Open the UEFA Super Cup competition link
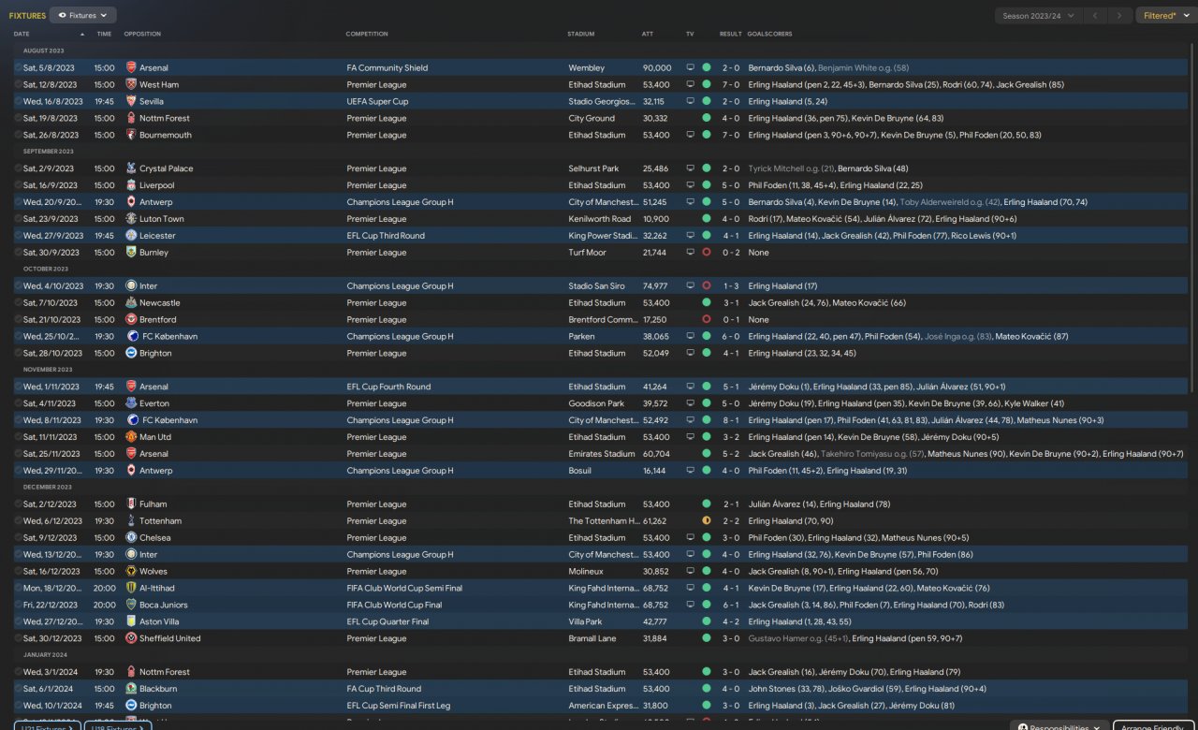This screenshot has width=1198, height=730. 377,102
